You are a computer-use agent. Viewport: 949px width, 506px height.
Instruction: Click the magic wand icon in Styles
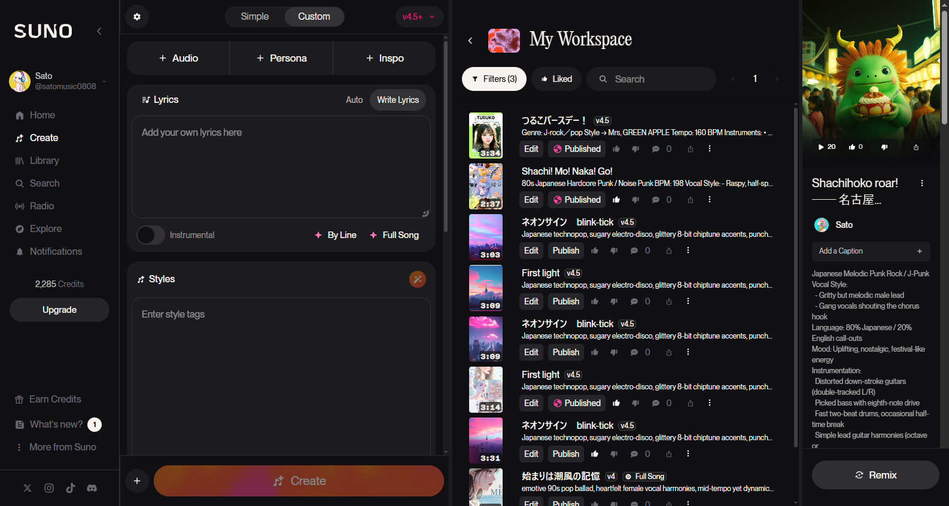418,279
